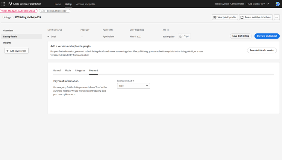Switch to the General tab
This screenshot has height=160, width=282.
[x=57, y=70]
